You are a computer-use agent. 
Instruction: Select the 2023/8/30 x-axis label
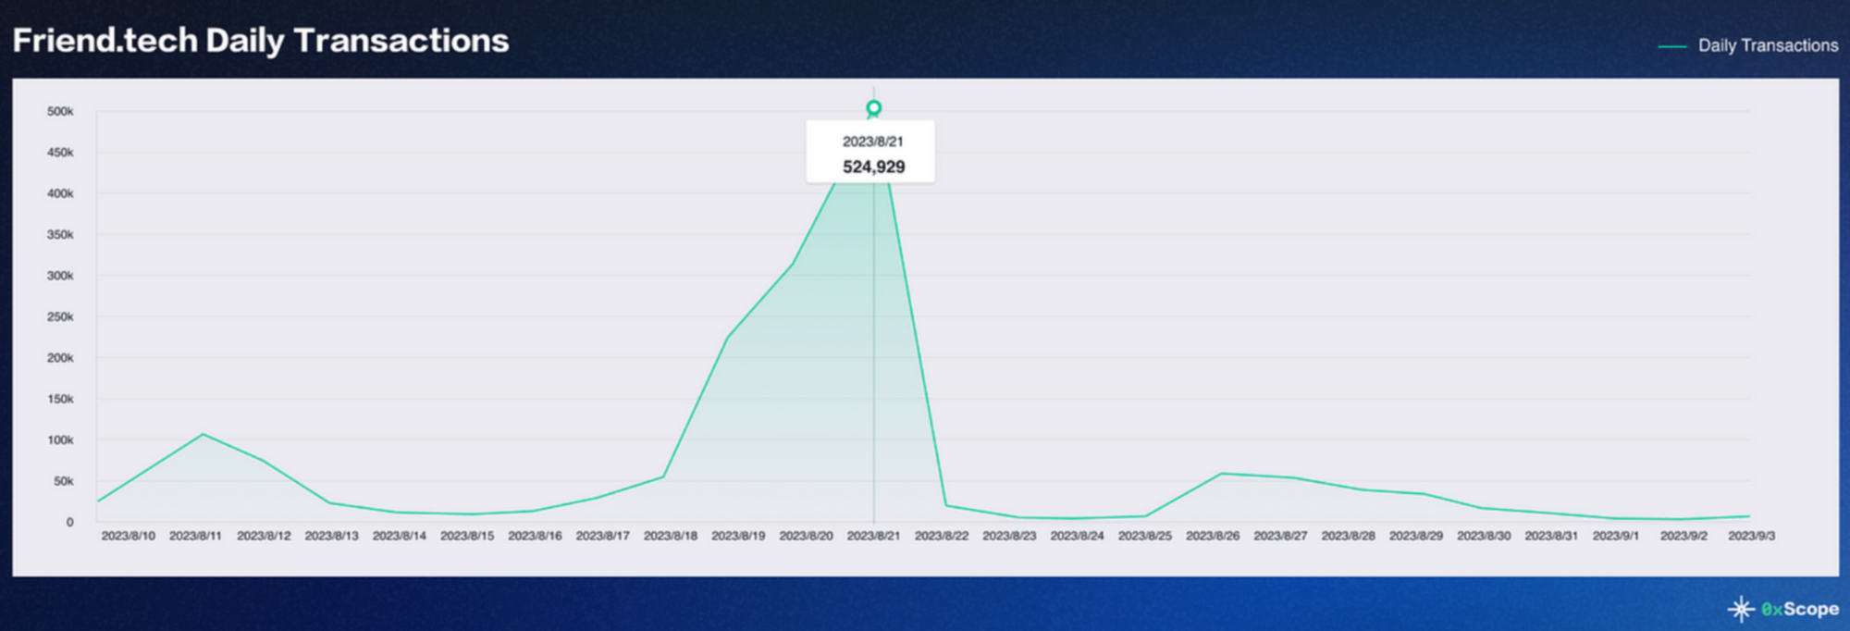[1484, 536]
